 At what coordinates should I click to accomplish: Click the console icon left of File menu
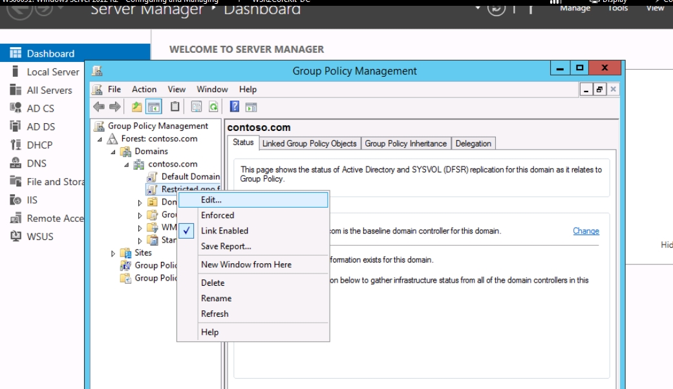point(98,89)
